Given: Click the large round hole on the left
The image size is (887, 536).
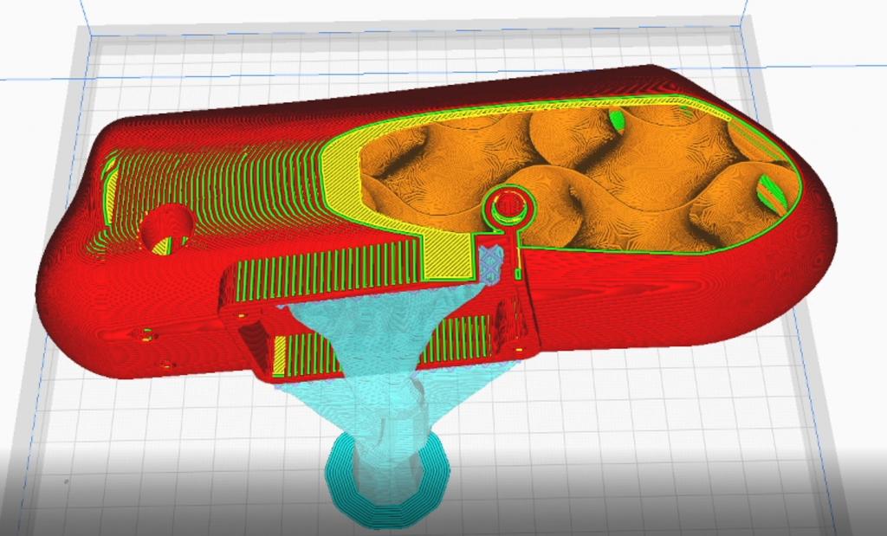Looking at the screenshot, I should (166, 229).
